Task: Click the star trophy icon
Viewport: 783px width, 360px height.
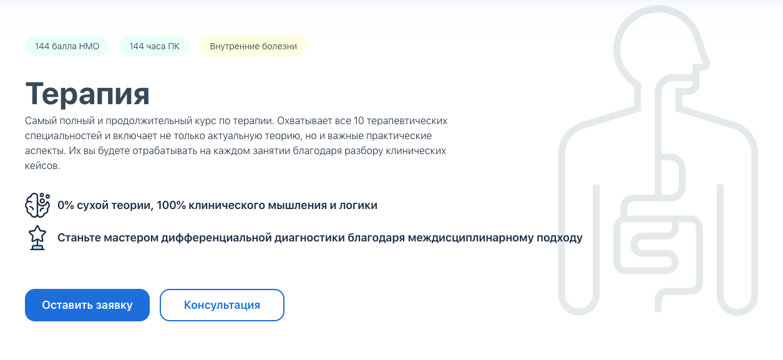Action: [x=37, y=238]
